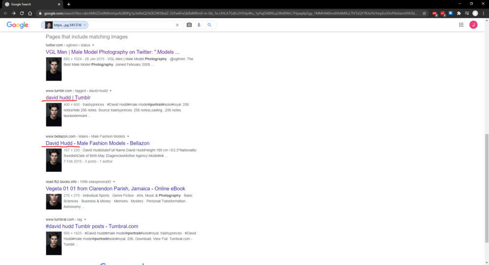This screenshot has width=489, height=265.
Task: Expand twitter.com result options arrow
Action: tap(93, 45)
